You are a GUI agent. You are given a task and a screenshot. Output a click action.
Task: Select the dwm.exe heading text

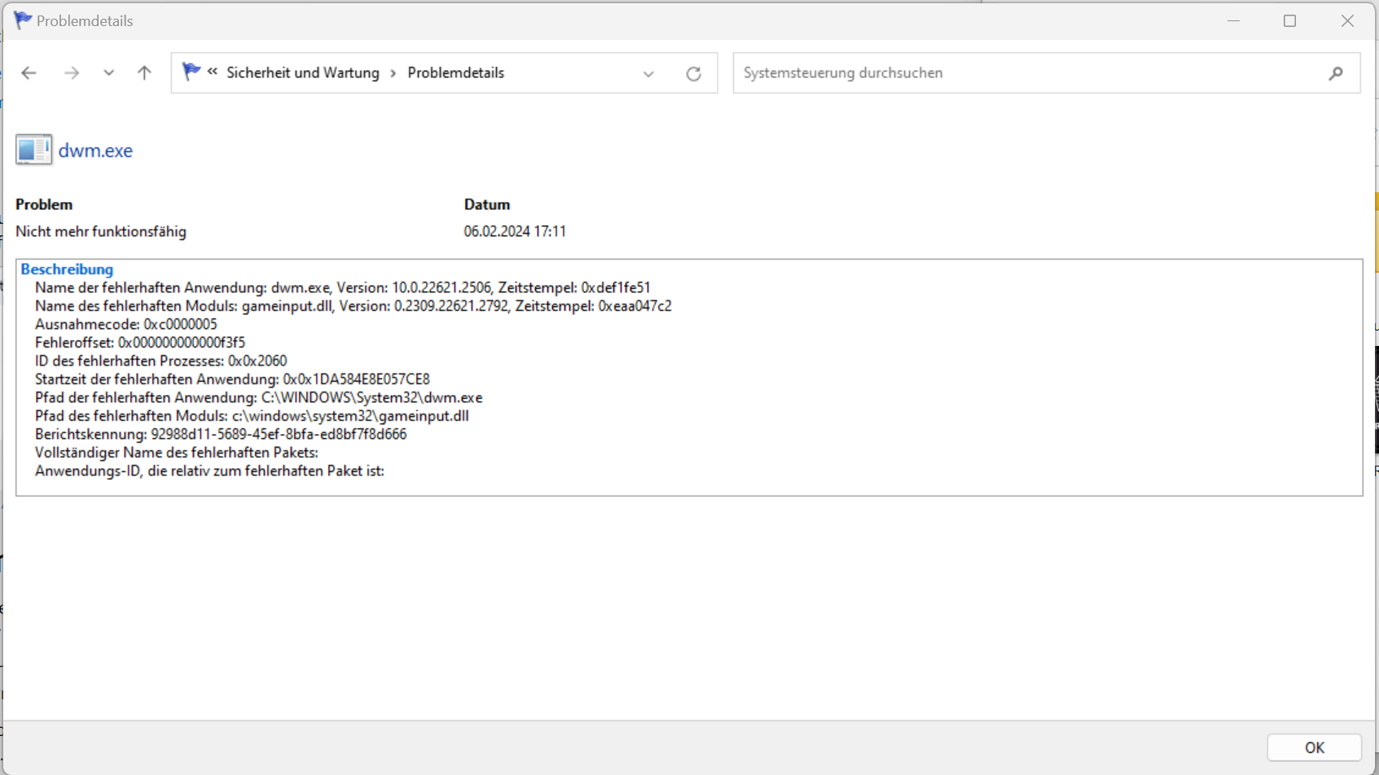[95, 151]
